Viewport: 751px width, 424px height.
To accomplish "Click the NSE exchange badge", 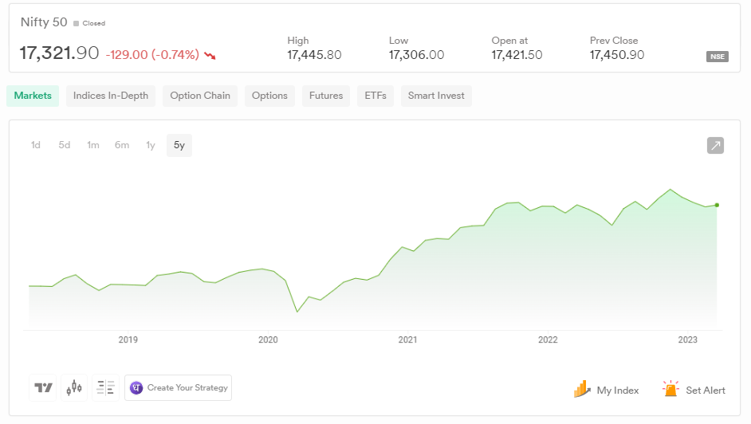I will [718, 57].
